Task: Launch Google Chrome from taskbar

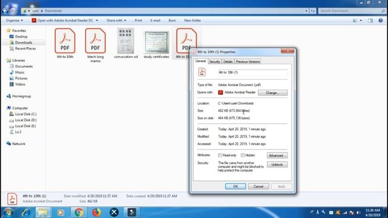Action: click(79, 213)
